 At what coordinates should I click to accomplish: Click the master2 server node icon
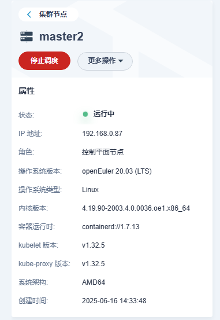(x=27, y=36)
